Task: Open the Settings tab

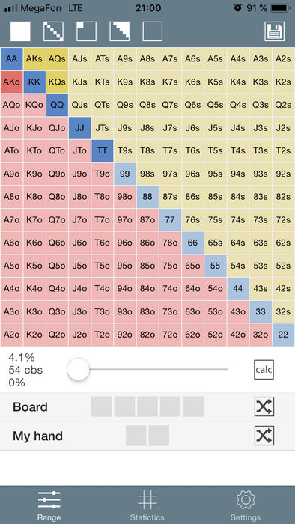Action: point(246,505)
